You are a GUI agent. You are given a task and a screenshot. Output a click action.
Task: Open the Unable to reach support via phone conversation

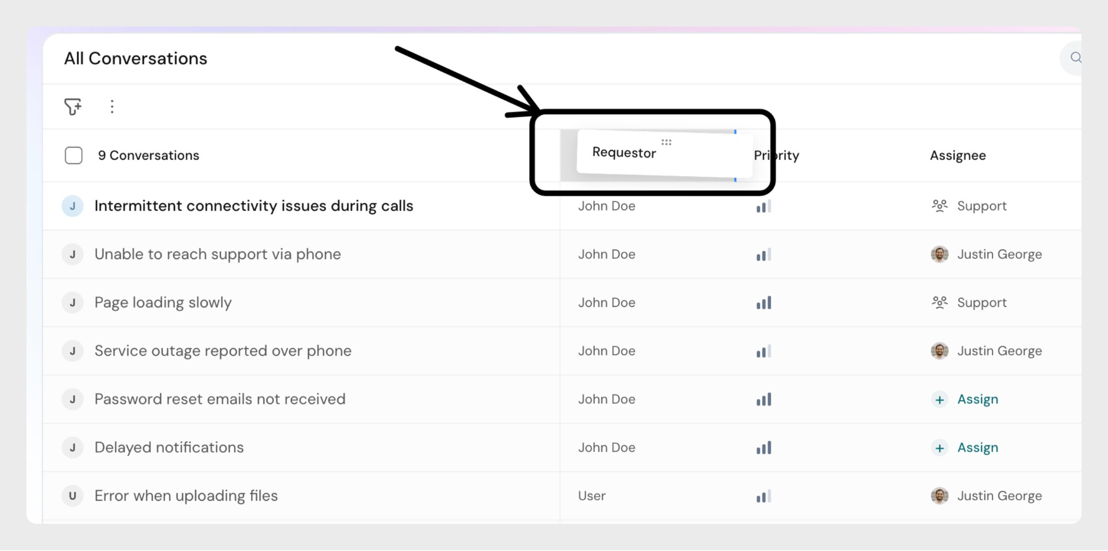(x=218, y=254)
